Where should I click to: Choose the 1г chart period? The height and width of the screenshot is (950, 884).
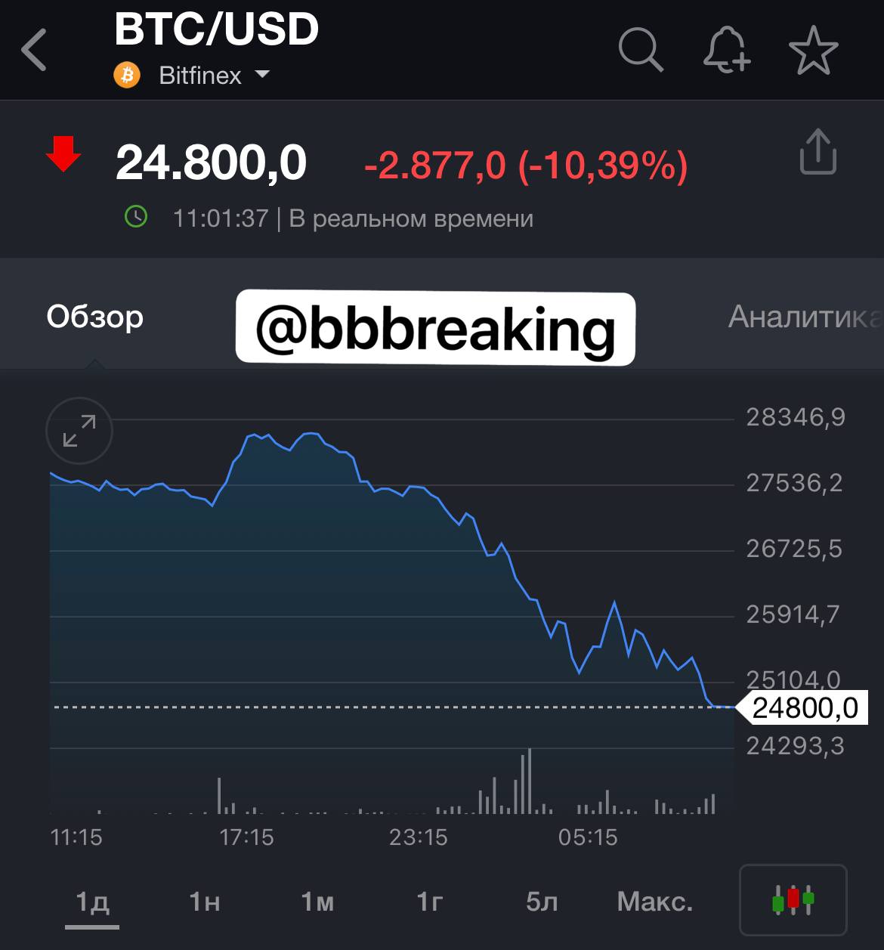[x=429, y=902]
